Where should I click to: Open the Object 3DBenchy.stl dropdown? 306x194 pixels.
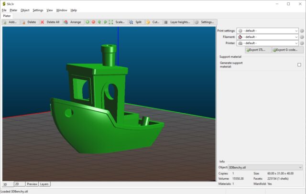tap(265, 168)
